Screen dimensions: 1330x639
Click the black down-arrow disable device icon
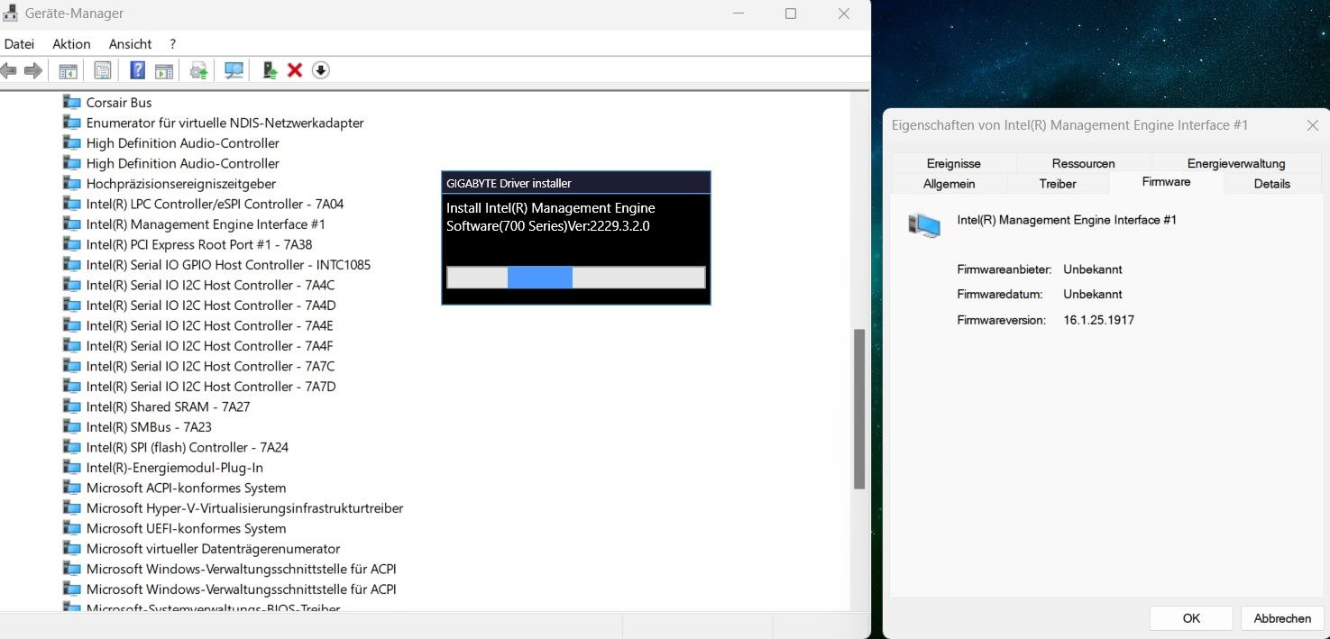click(321, 70)
